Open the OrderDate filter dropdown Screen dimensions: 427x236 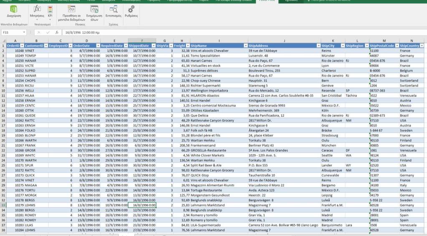(98, 46)
